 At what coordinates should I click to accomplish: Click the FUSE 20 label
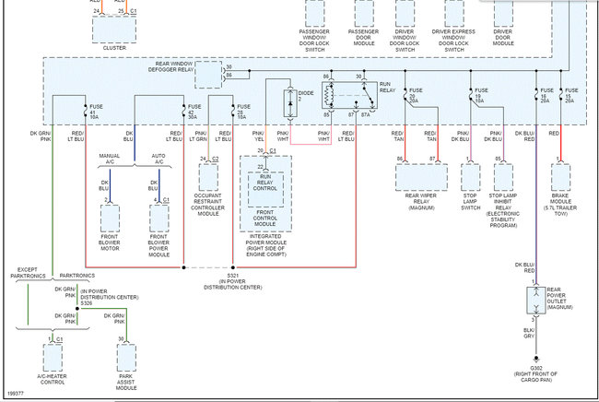point(416,96)
